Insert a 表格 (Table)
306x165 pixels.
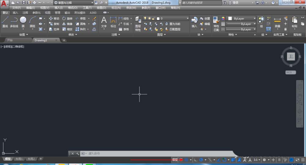[124, 29]
